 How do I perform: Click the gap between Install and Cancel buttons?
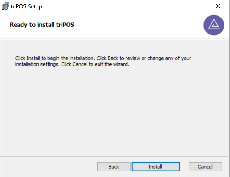tap(184, 167)
